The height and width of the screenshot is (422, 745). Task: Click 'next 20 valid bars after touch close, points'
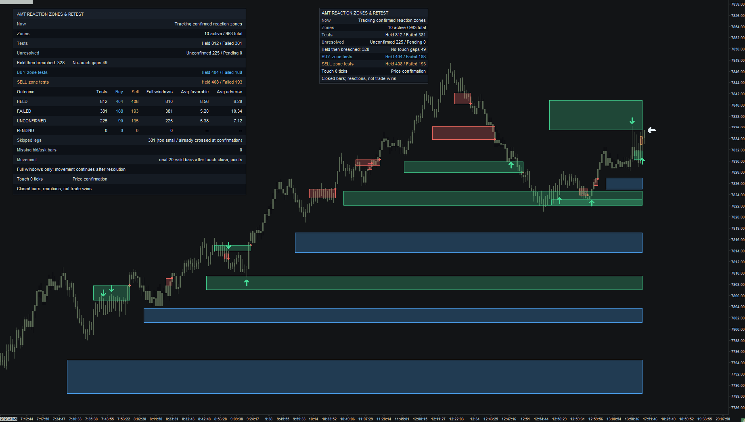[x=201, y=160]
